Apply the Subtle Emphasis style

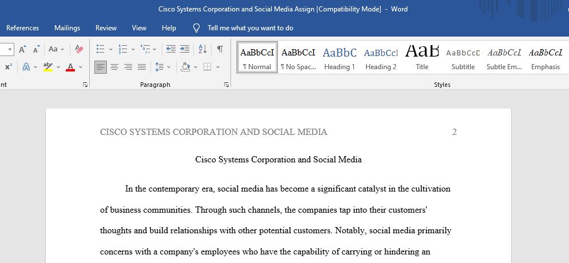(x=504, y=57)
